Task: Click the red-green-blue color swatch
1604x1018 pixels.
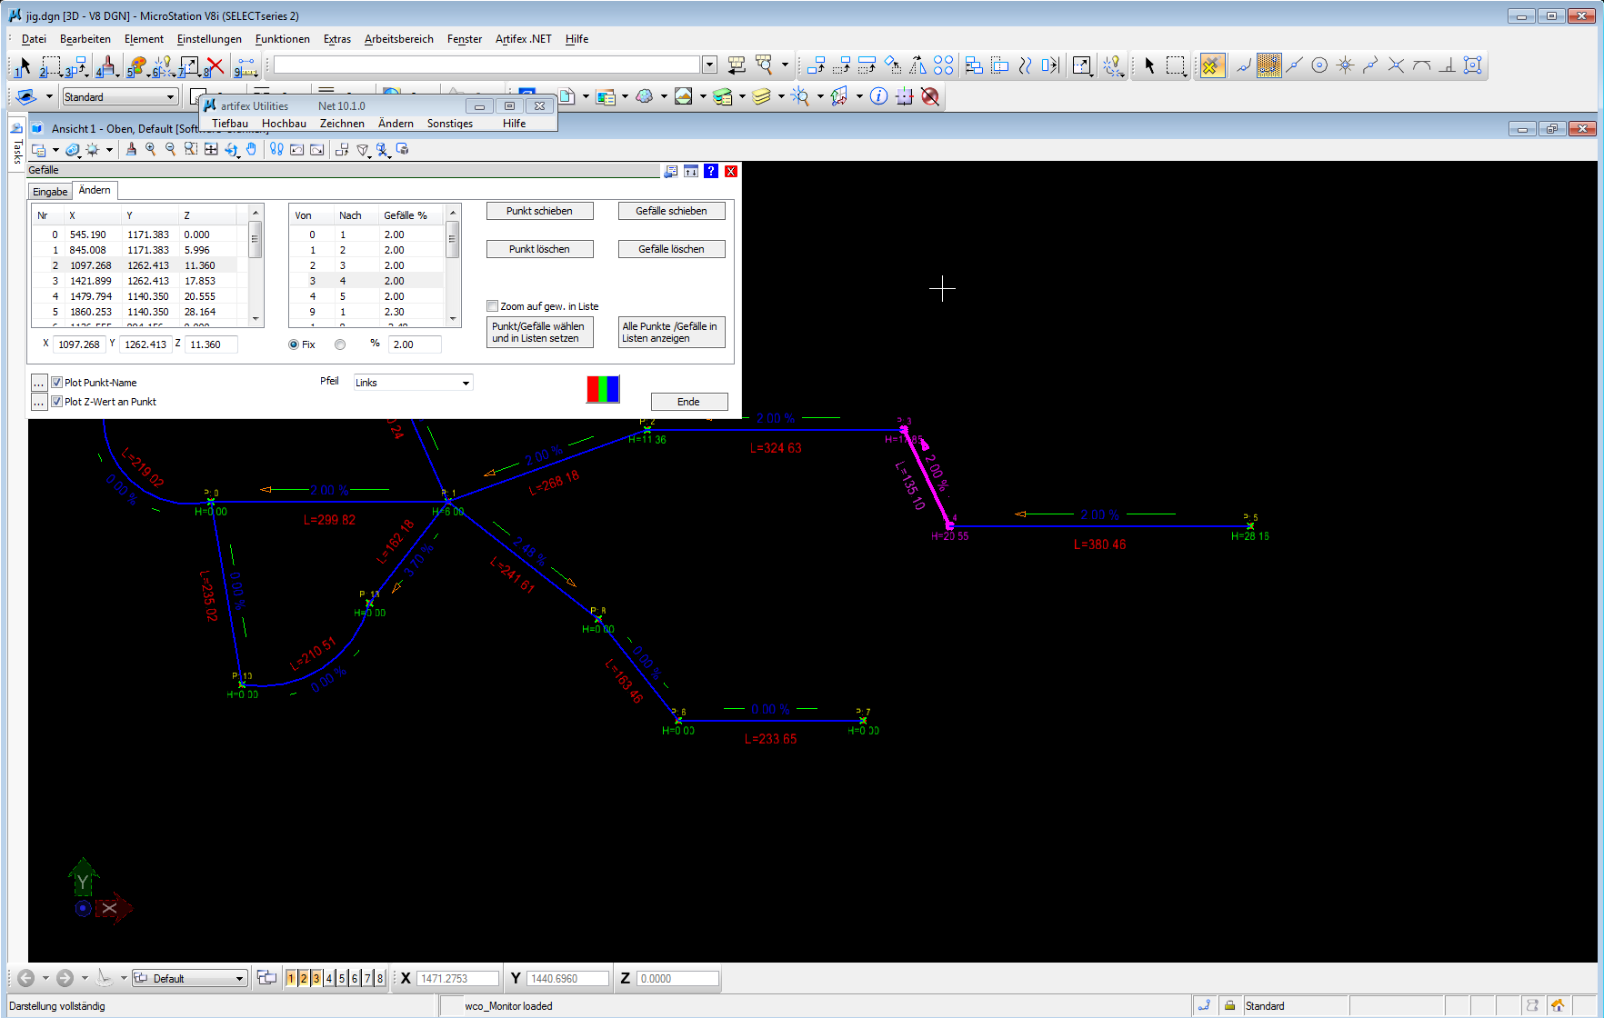Action: (x=603, y=389)
